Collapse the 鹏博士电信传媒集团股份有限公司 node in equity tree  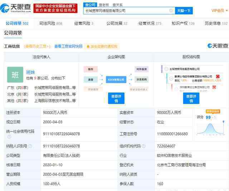[x=171, y=78]
